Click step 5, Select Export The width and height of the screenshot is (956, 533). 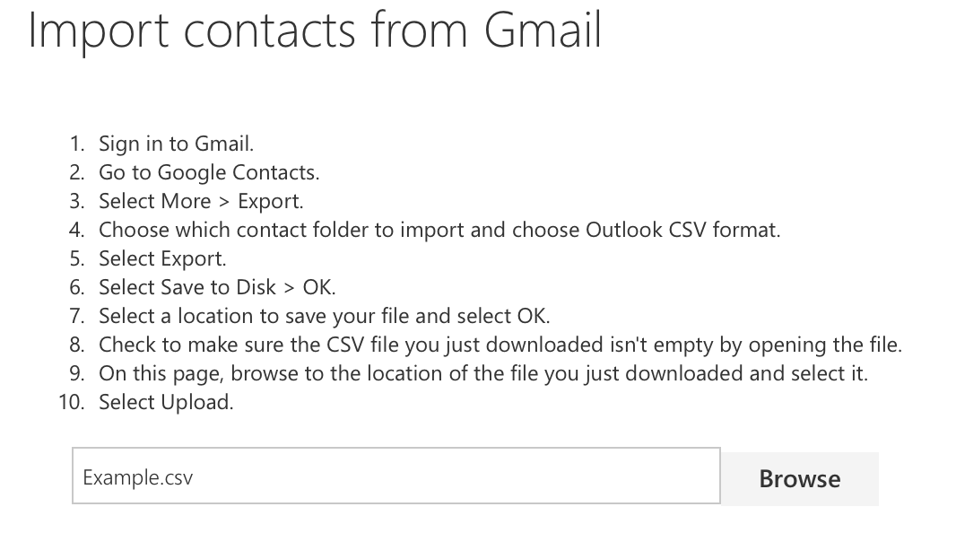(x=162, y=258)
